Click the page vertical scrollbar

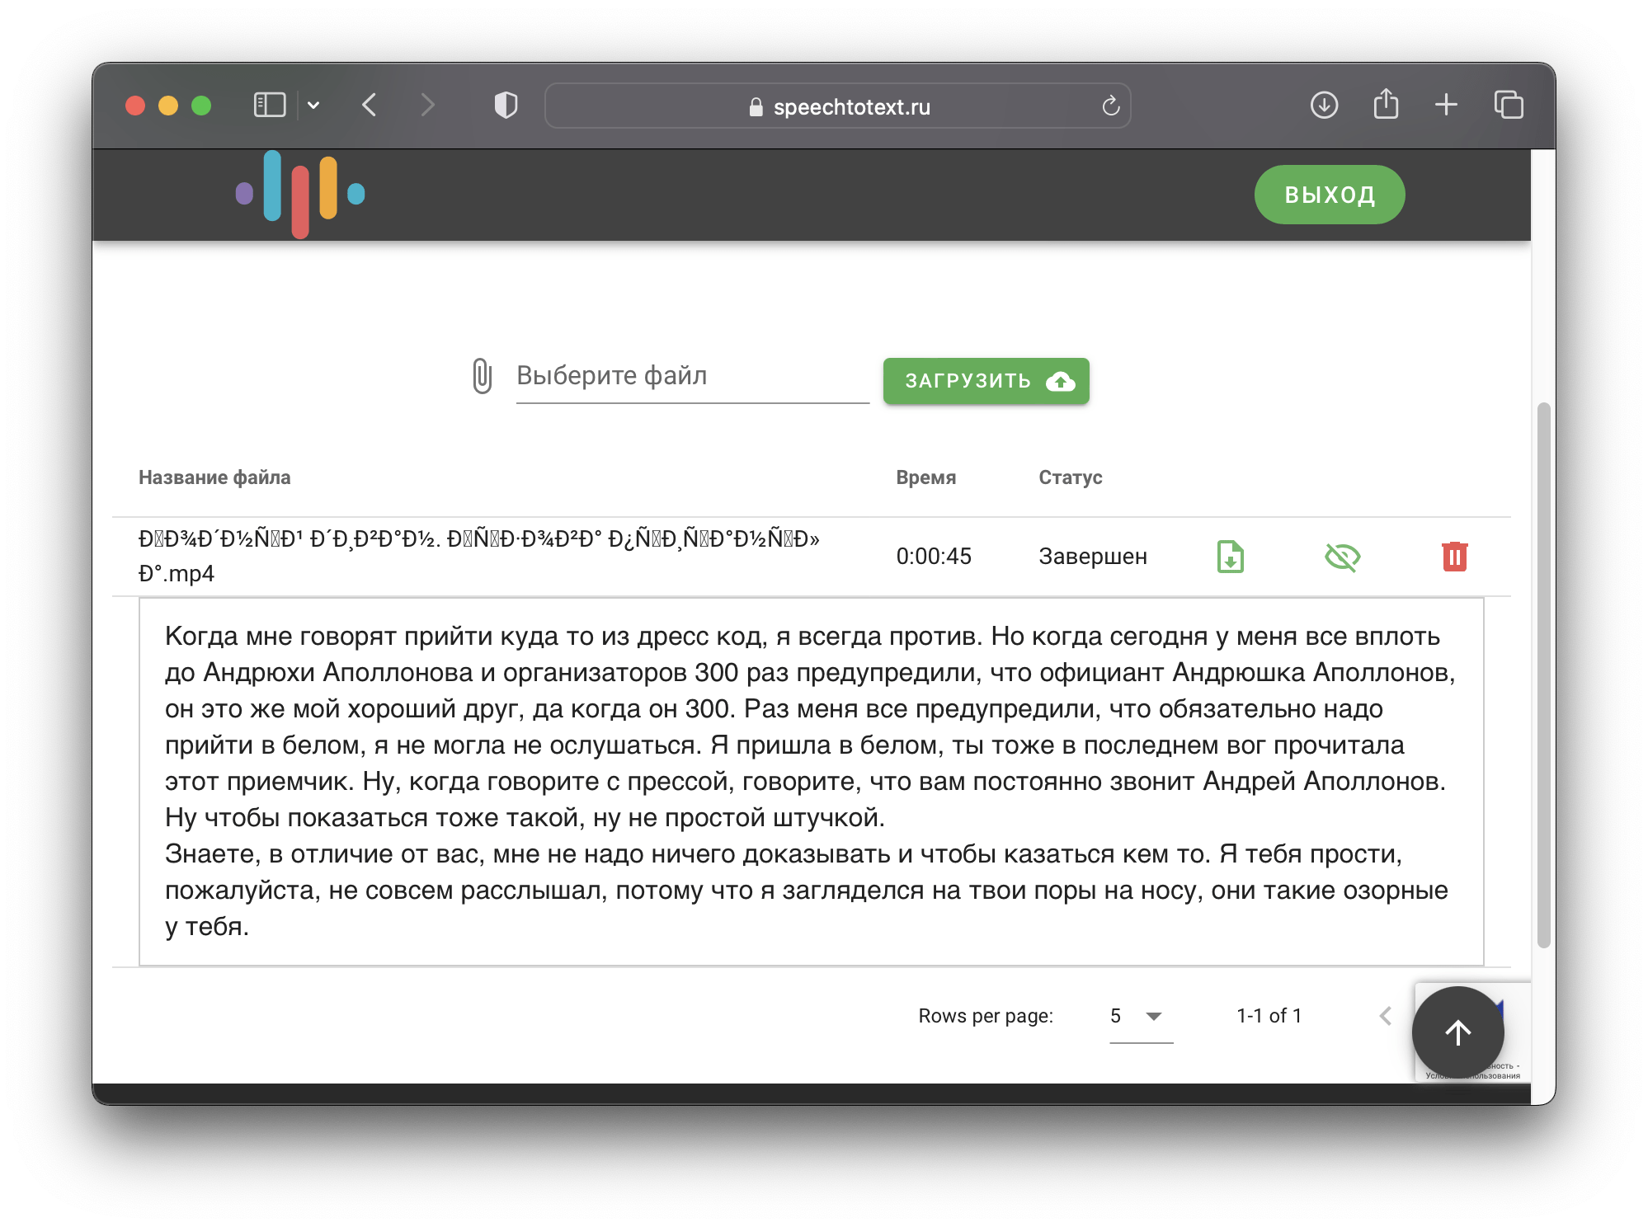click(1543, 675)
